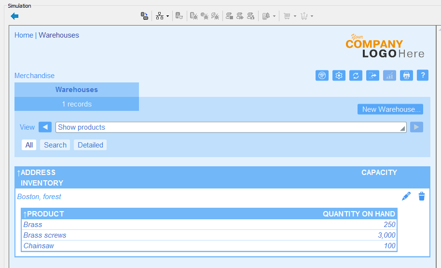Click the switch device icon in toolbar
441x268 pixels.
(x=144, y=16)
